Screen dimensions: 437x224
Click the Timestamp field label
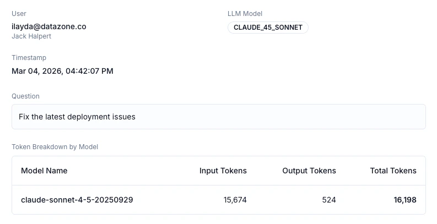29,58
